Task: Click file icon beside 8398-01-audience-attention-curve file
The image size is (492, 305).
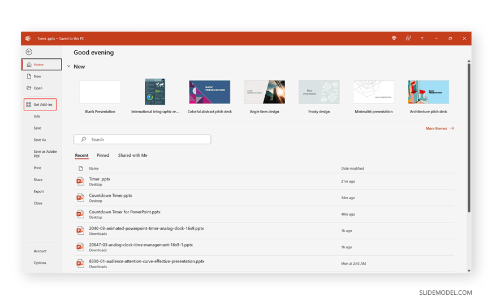Action: click(x=80, y=264)
